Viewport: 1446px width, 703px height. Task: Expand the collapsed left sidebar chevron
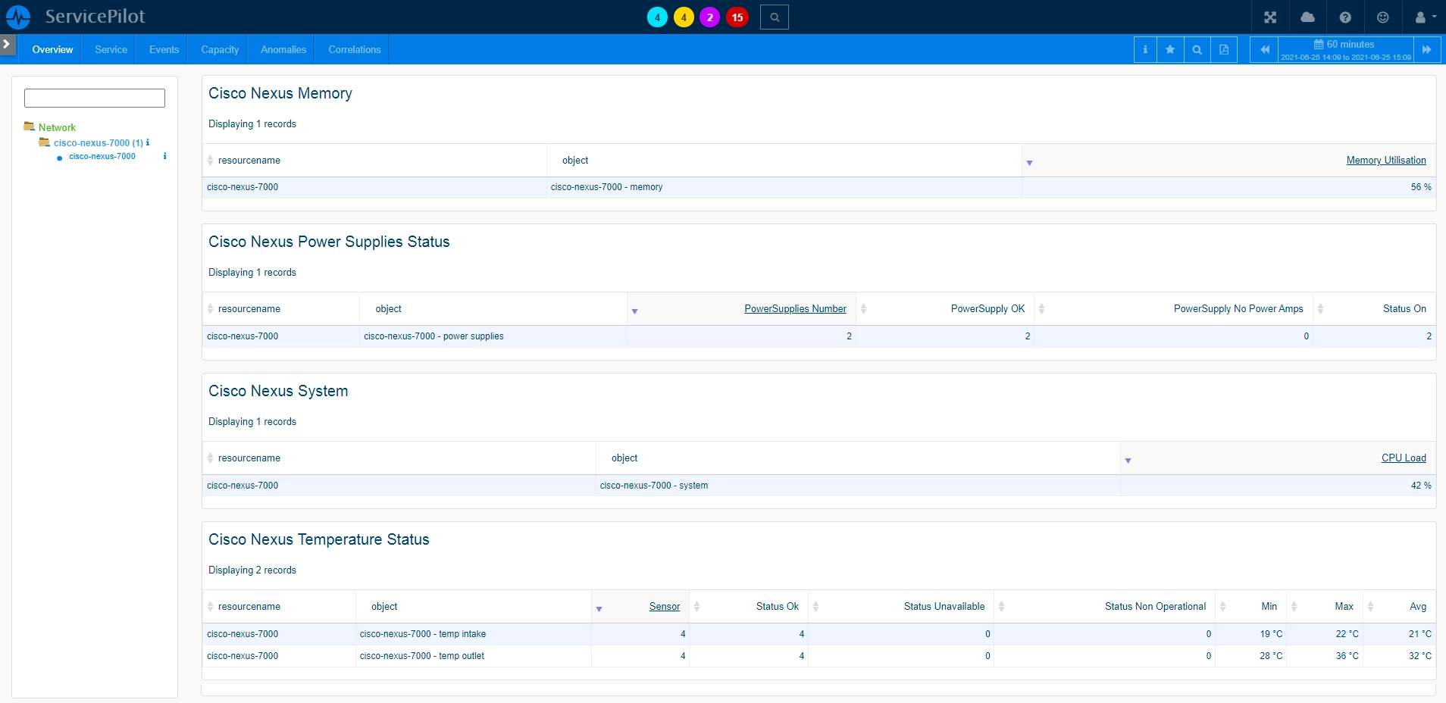pos(7,44)
